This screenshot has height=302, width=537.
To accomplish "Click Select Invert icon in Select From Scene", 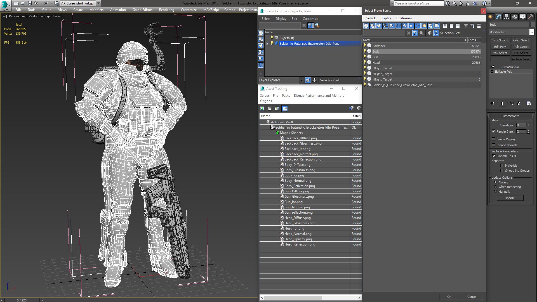I will tap(458, 26).
